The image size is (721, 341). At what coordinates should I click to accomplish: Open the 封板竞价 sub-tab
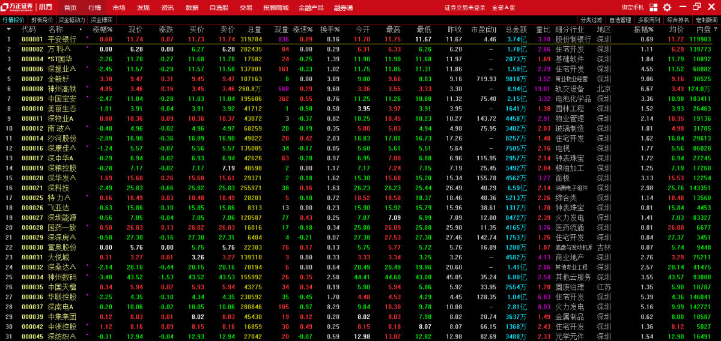42,19
